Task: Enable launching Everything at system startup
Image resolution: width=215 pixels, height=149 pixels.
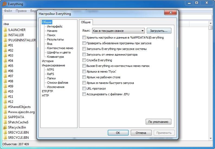Action: 84,49
